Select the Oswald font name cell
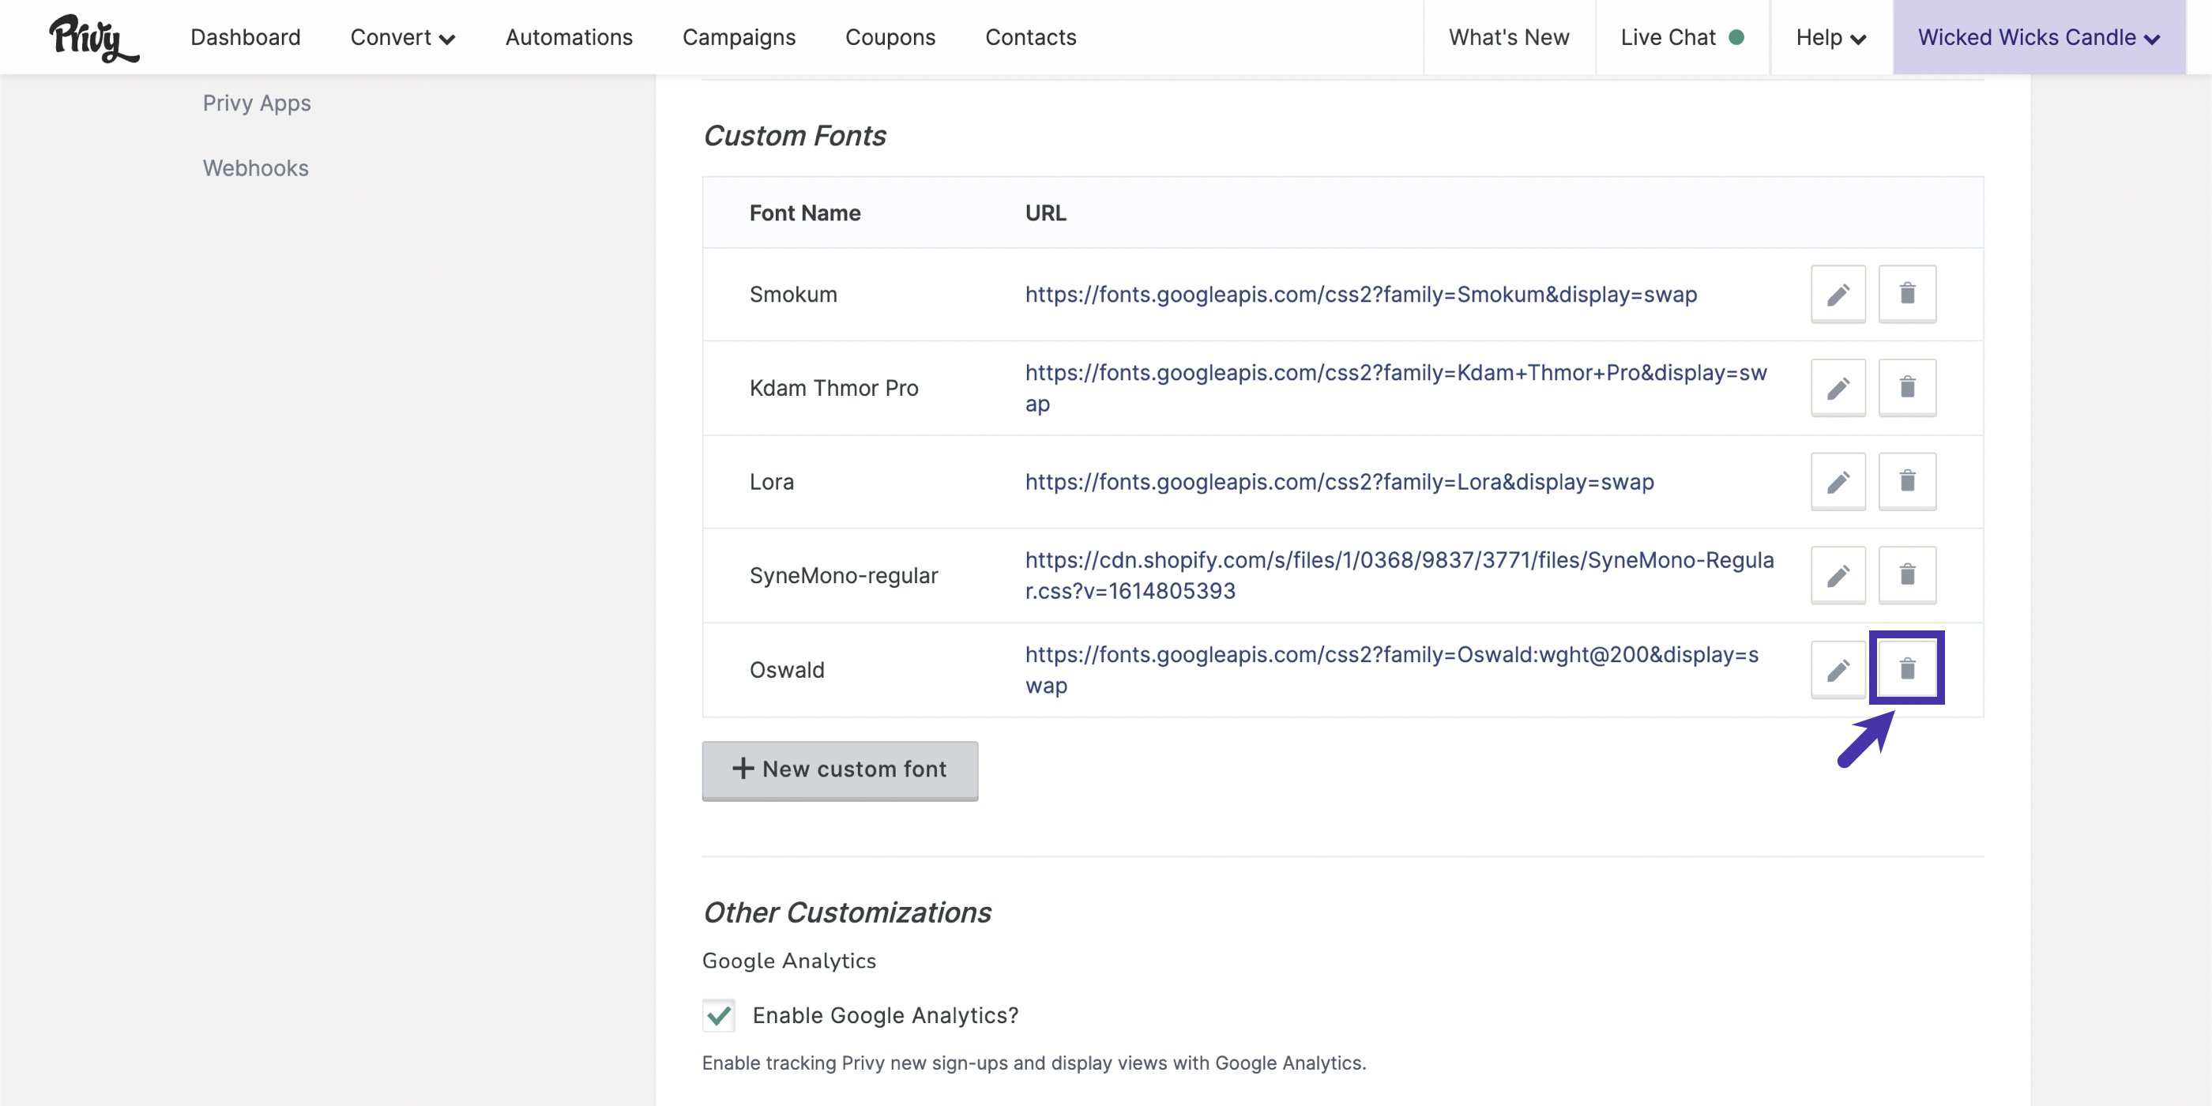The width and height of the screenshot is (2212, 1106). click(x=787, y=670)
